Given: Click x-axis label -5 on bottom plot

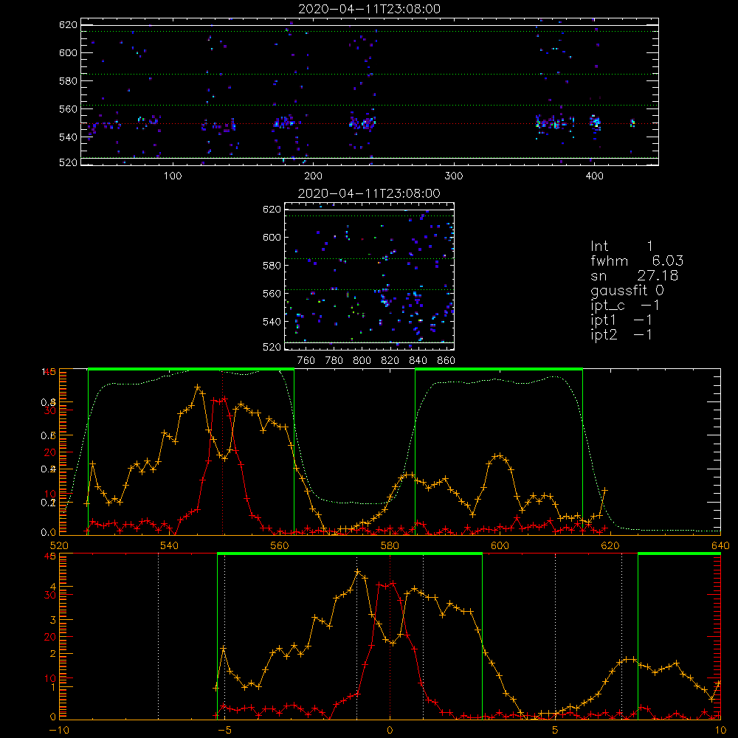Looking at the screenshot, I should pos(224,730).
